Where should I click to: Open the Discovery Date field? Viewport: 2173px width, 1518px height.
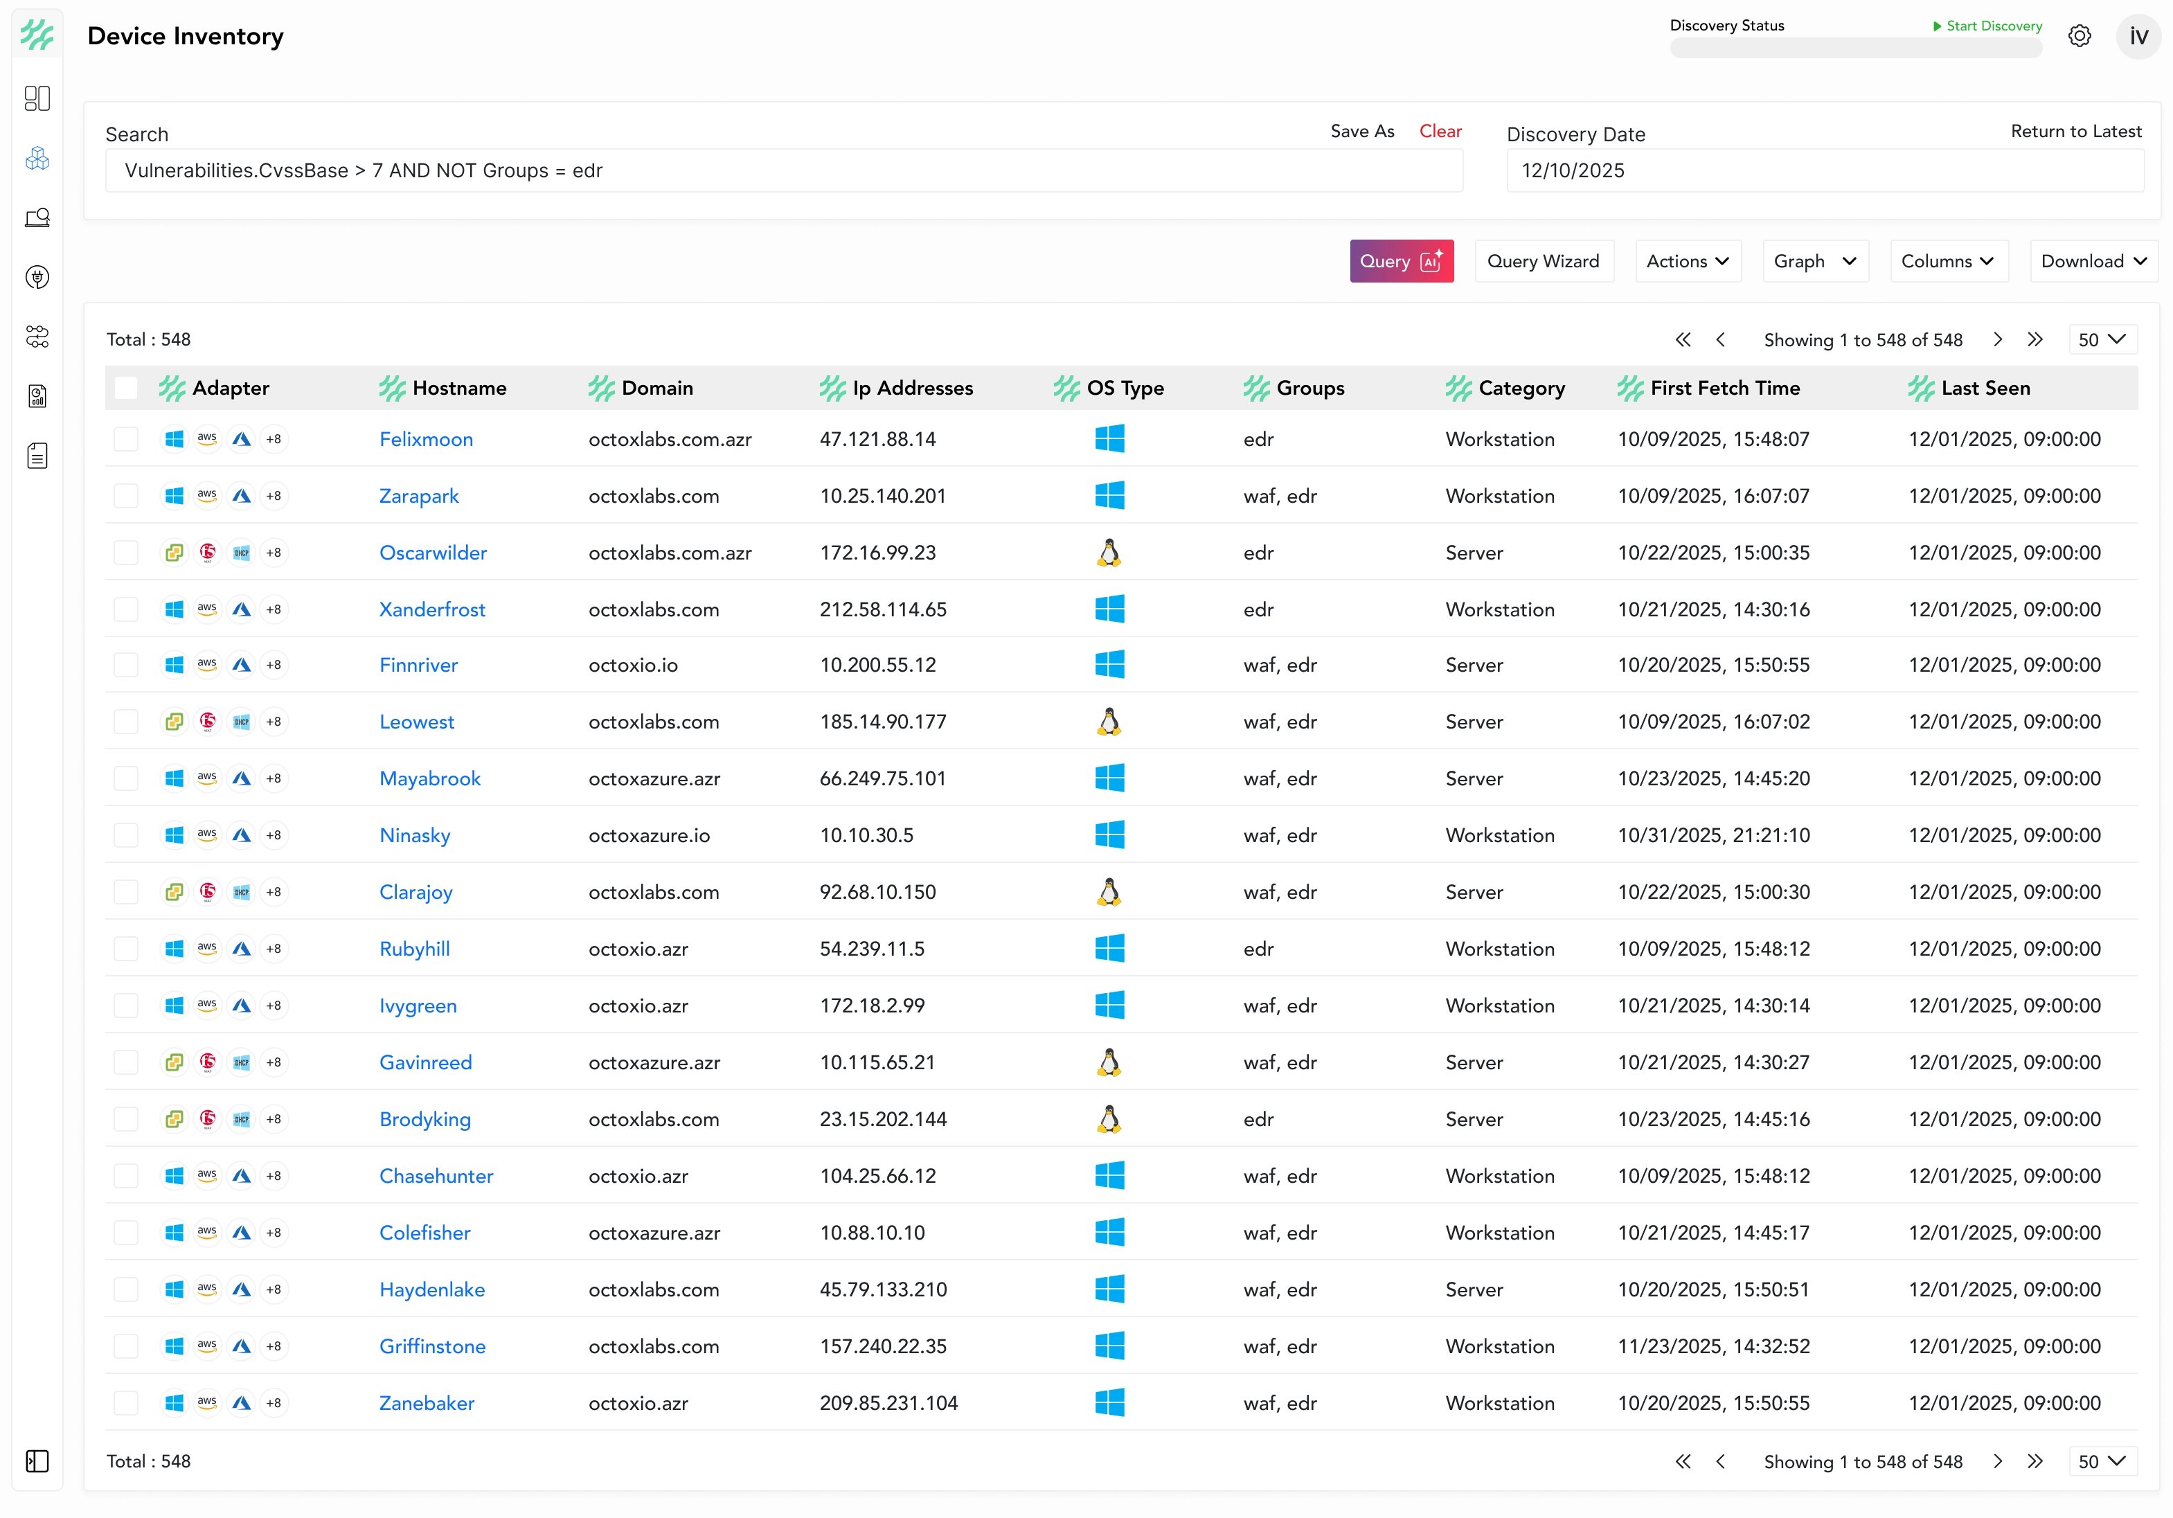1825,170
